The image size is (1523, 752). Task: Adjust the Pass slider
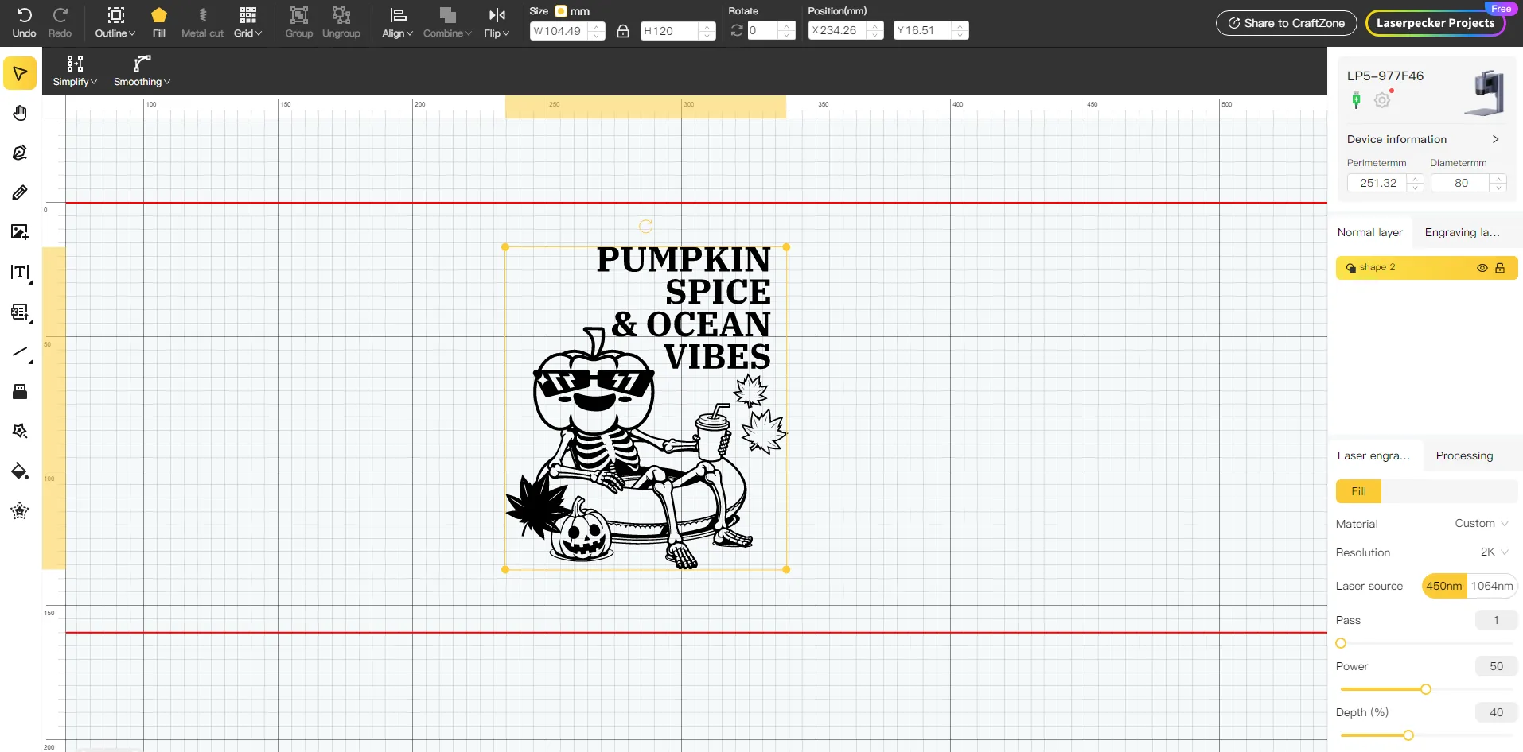[x=1342, y=643]
